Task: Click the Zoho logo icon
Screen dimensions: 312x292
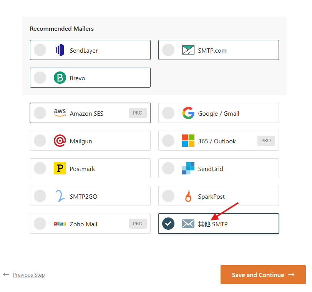Action: (x=60, y=224)
